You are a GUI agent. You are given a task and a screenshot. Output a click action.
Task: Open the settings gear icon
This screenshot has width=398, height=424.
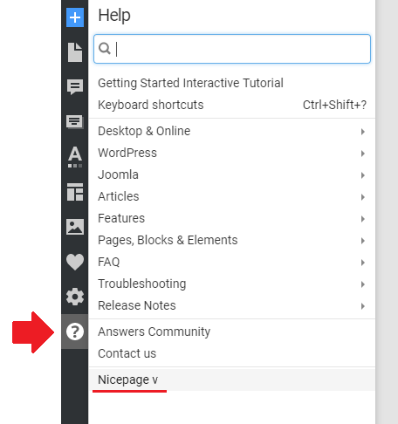click(x=75, y=297)
